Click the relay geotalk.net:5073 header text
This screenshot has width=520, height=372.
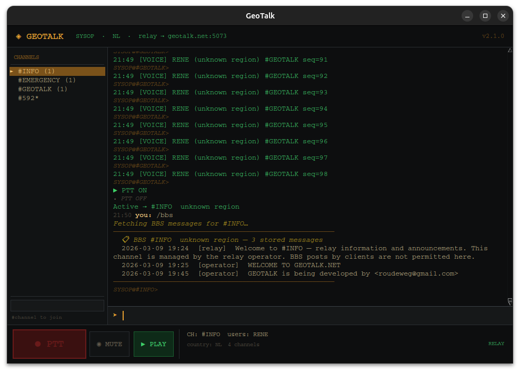coord(182,36)
